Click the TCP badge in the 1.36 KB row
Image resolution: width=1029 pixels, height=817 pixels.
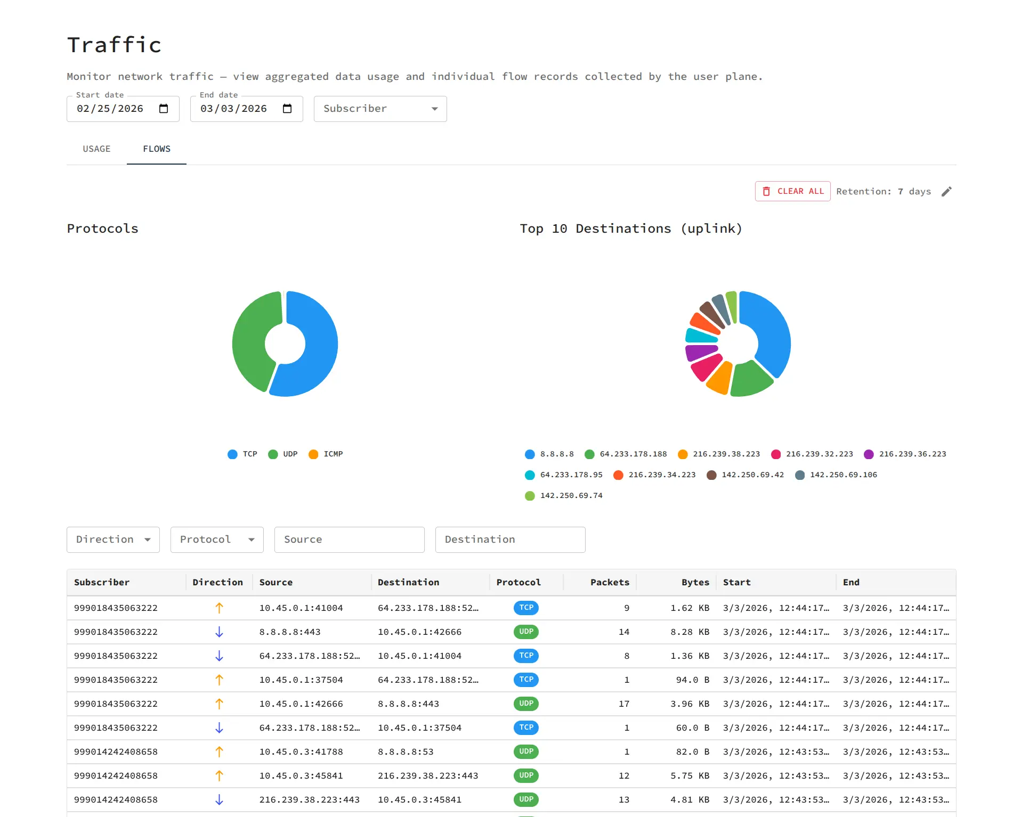tap(526, 656)
